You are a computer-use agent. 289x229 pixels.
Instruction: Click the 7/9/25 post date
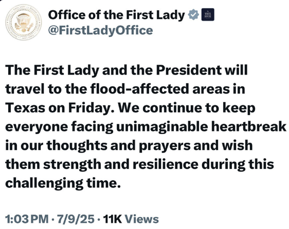(x=76, y=219)
